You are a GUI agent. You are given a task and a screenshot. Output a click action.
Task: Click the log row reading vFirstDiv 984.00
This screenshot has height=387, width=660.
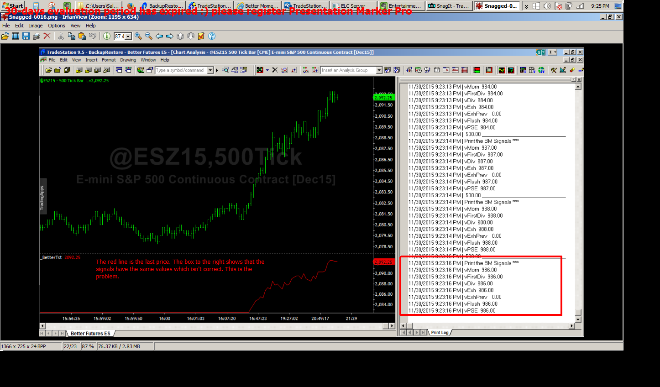pyautogui.click(x=456, y=94)
